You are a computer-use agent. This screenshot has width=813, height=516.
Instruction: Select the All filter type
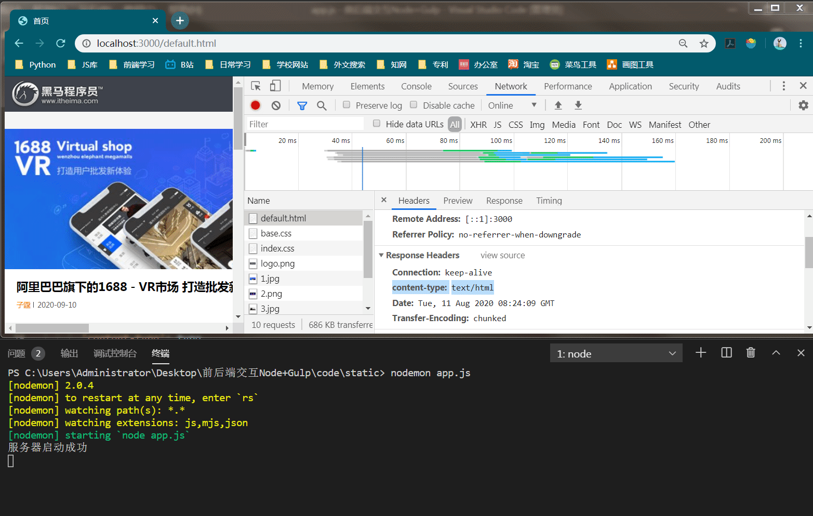(455, 125)
